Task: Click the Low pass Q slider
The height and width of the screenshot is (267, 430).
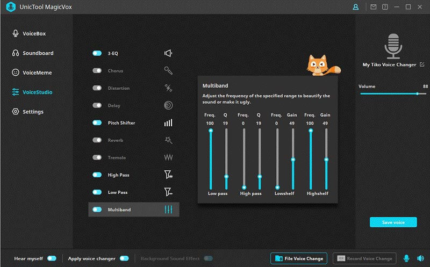Action: 226,159
